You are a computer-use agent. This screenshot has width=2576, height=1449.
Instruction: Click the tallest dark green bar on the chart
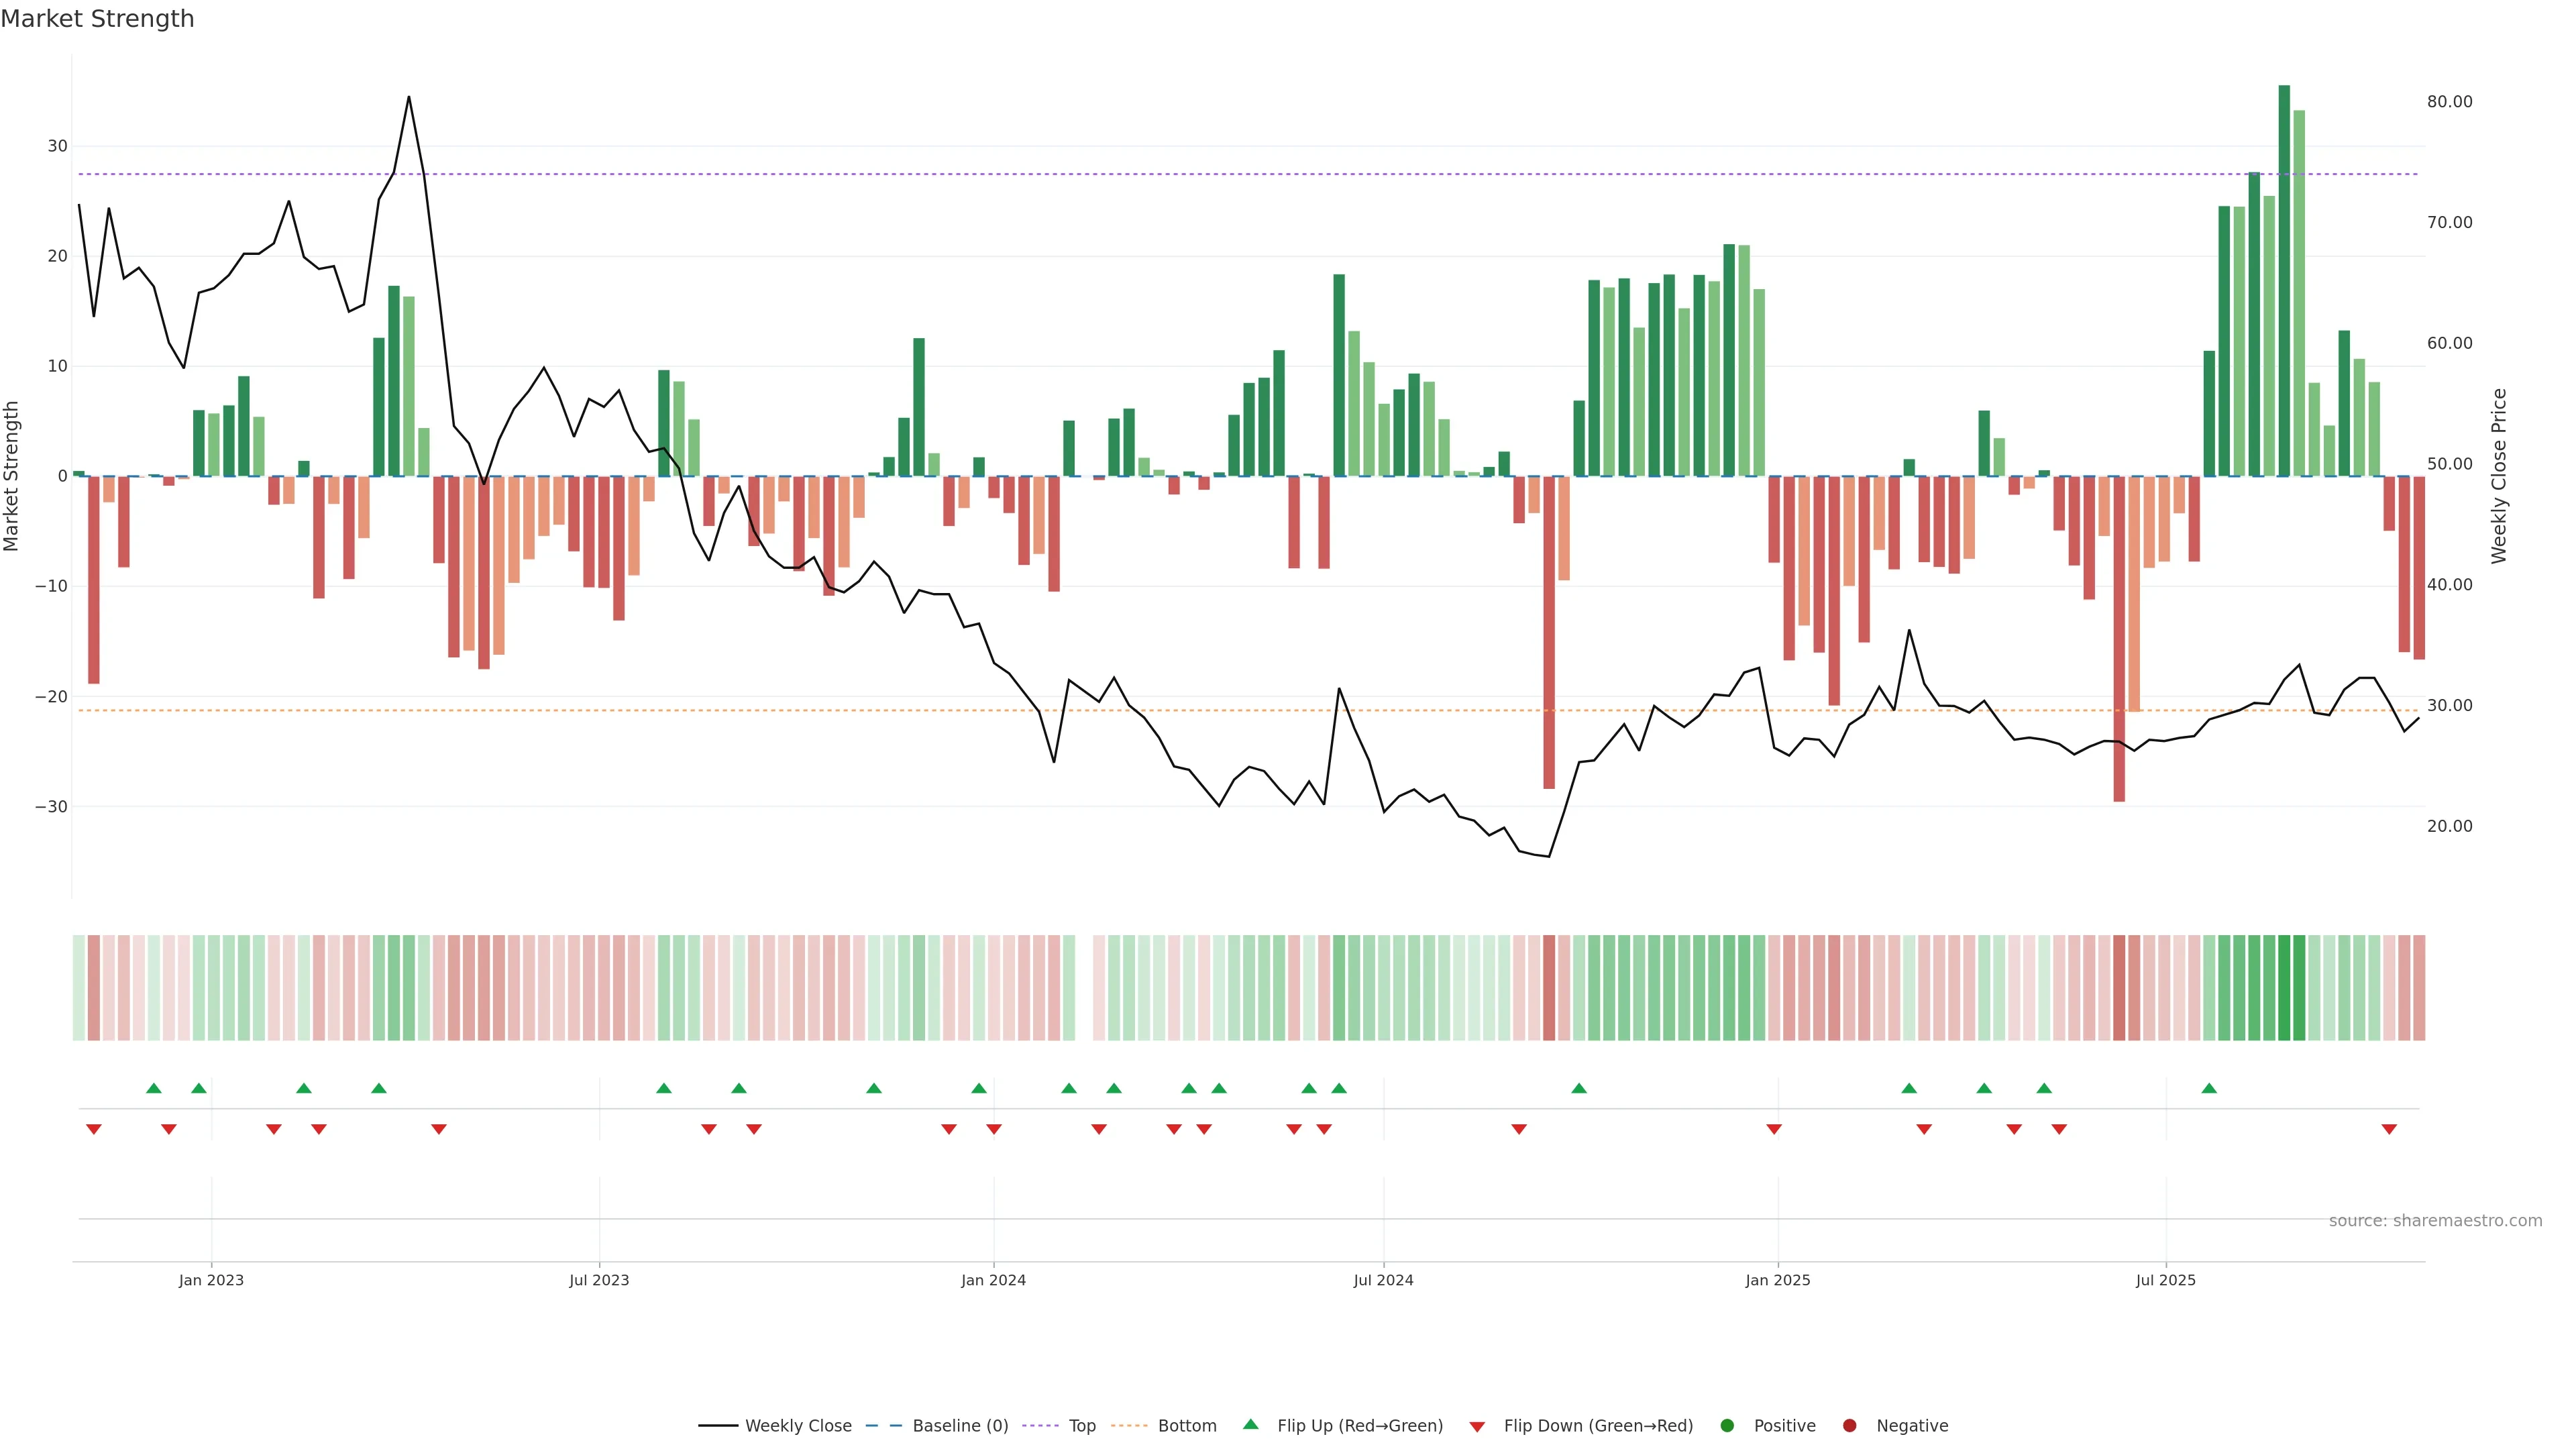(x=2284, y=280)
